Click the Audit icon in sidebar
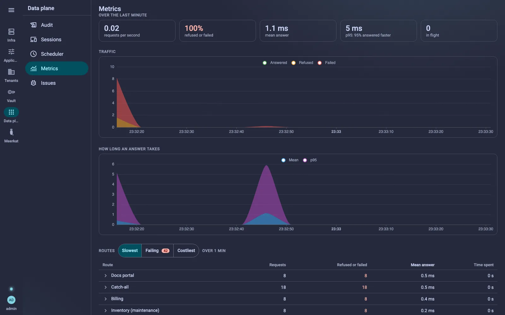Screen dimensions: 505x315 pyautogui.click(x=33, y=25)
